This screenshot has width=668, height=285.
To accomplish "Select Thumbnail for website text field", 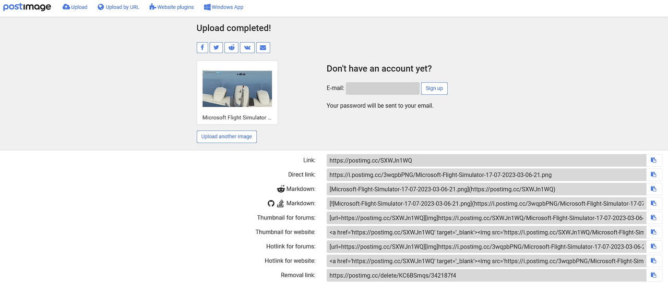I will coord(486,232).
